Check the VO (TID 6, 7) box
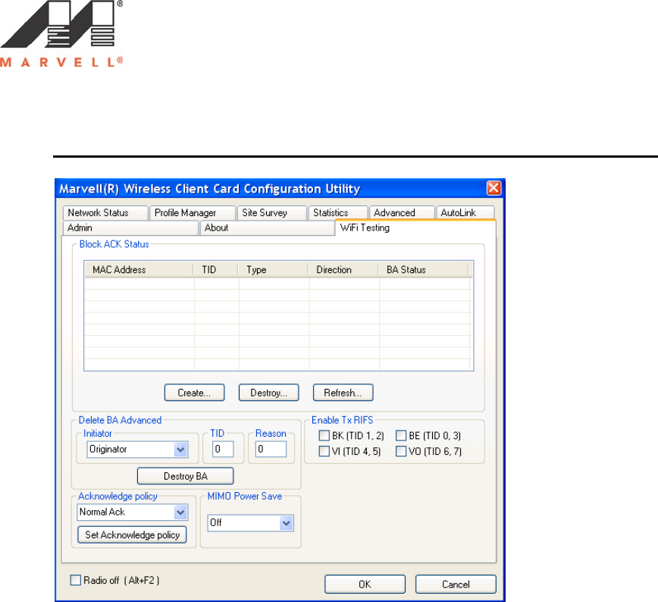 [x=401, y=451]
